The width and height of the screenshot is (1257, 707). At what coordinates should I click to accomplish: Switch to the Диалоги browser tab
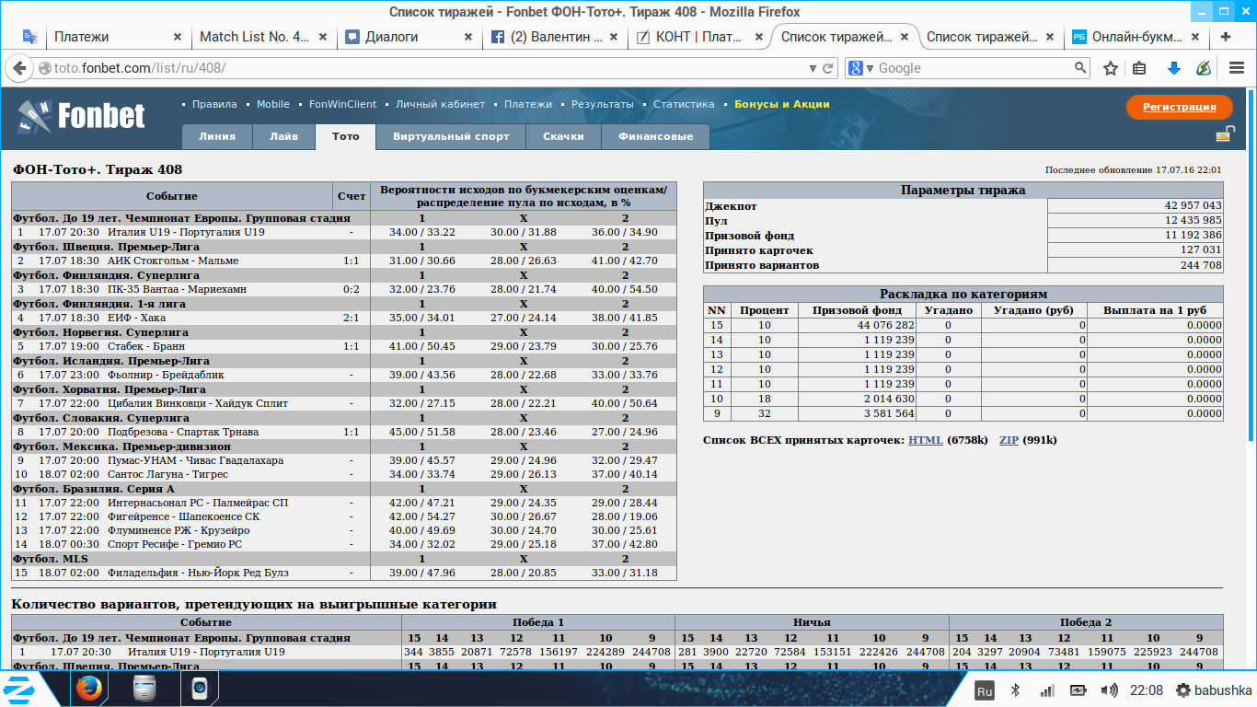click(409, 37)
